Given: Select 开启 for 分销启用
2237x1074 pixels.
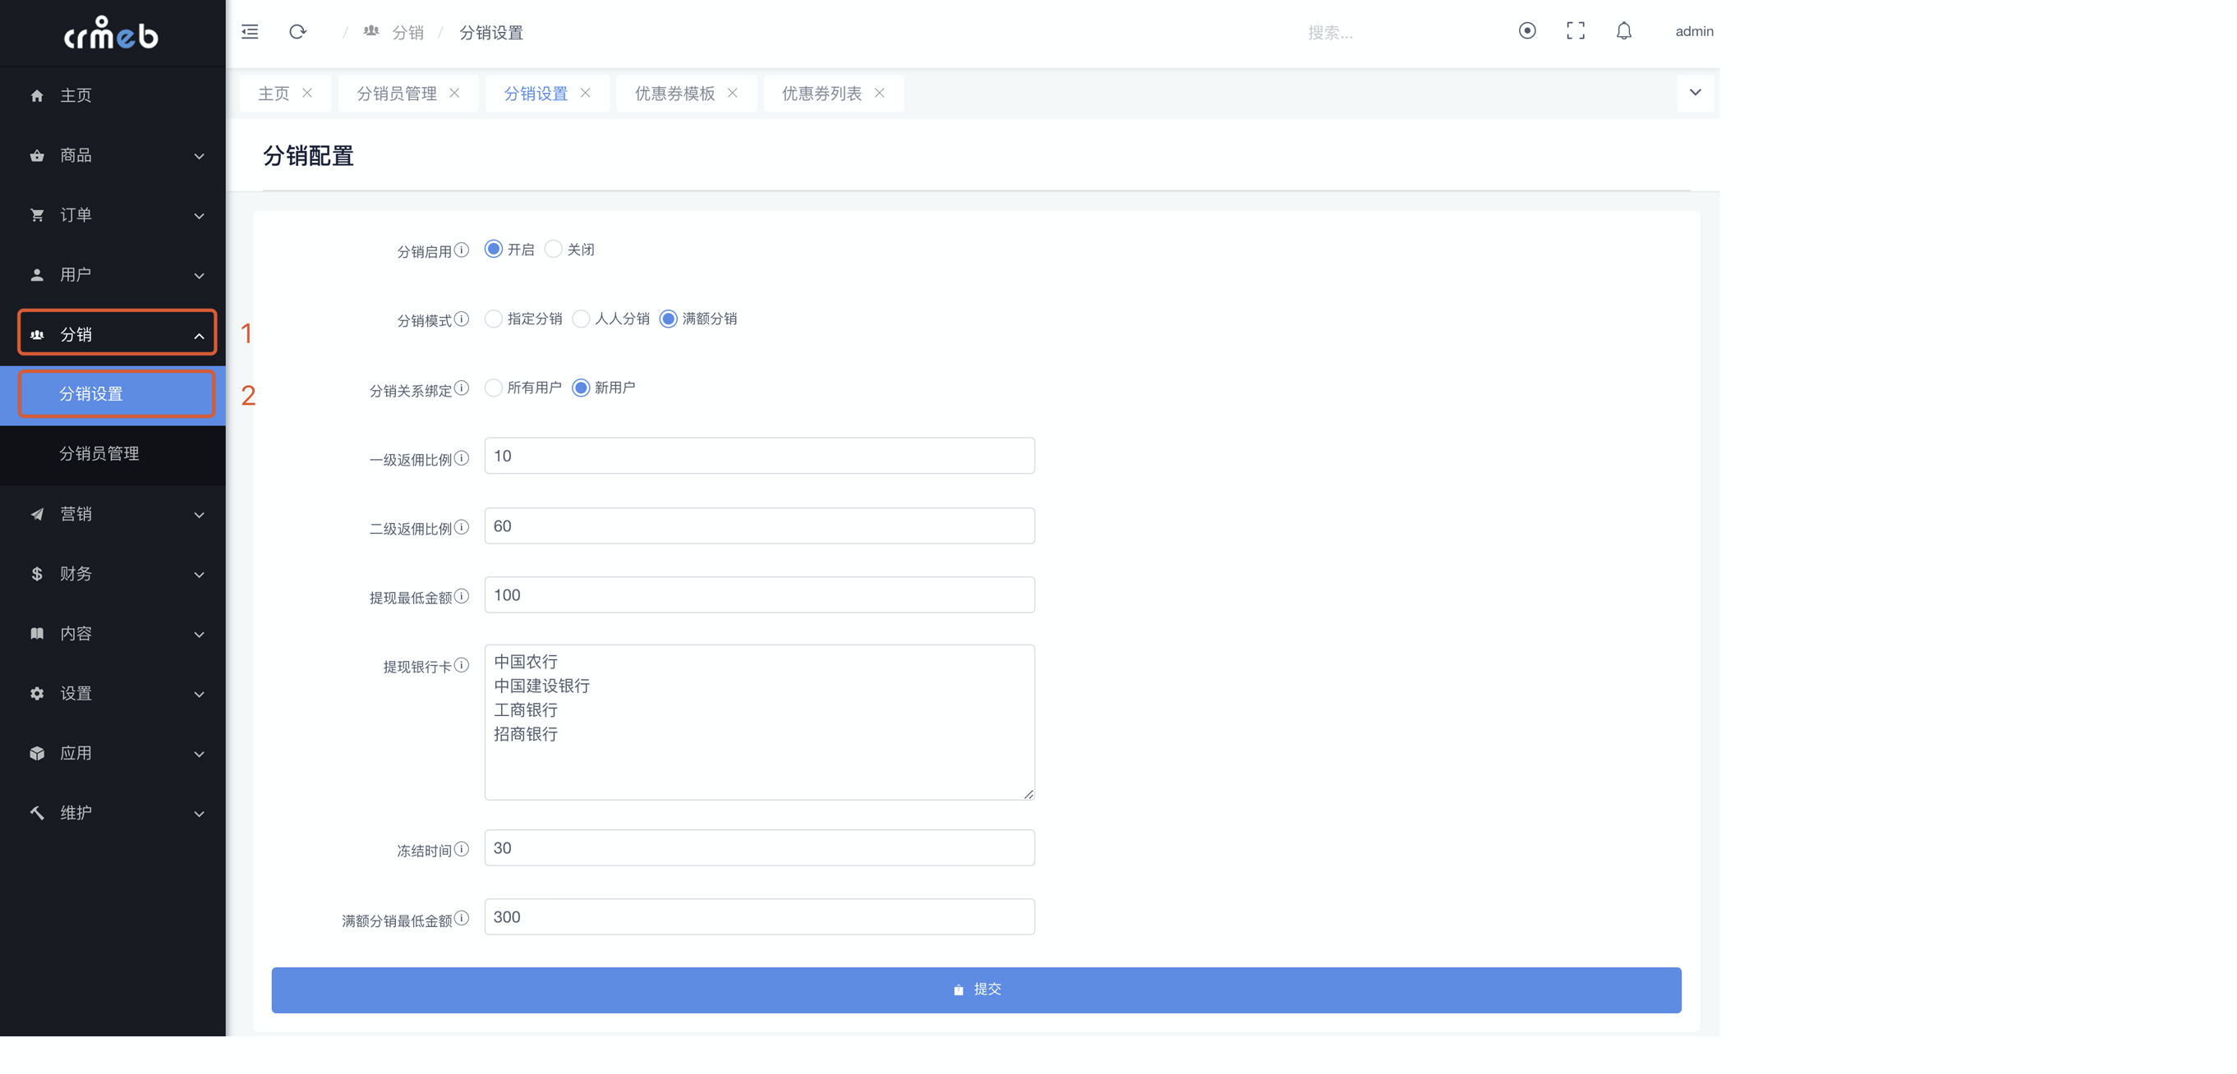Looking at the screenshot, I should pyautogui.click(x=493, y=249).
